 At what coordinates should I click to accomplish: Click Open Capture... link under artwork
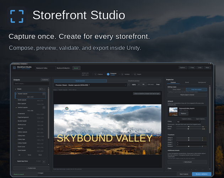(201, 119)
